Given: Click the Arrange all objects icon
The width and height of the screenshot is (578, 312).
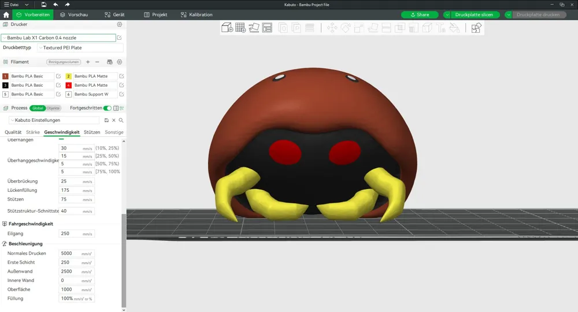Looking at the screenshot, I should pyautogui.click(x=267, y=28).
